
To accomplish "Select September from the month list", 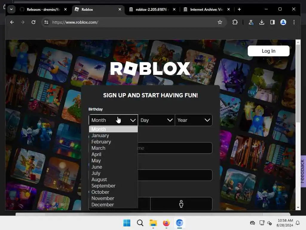I will 113,186.
